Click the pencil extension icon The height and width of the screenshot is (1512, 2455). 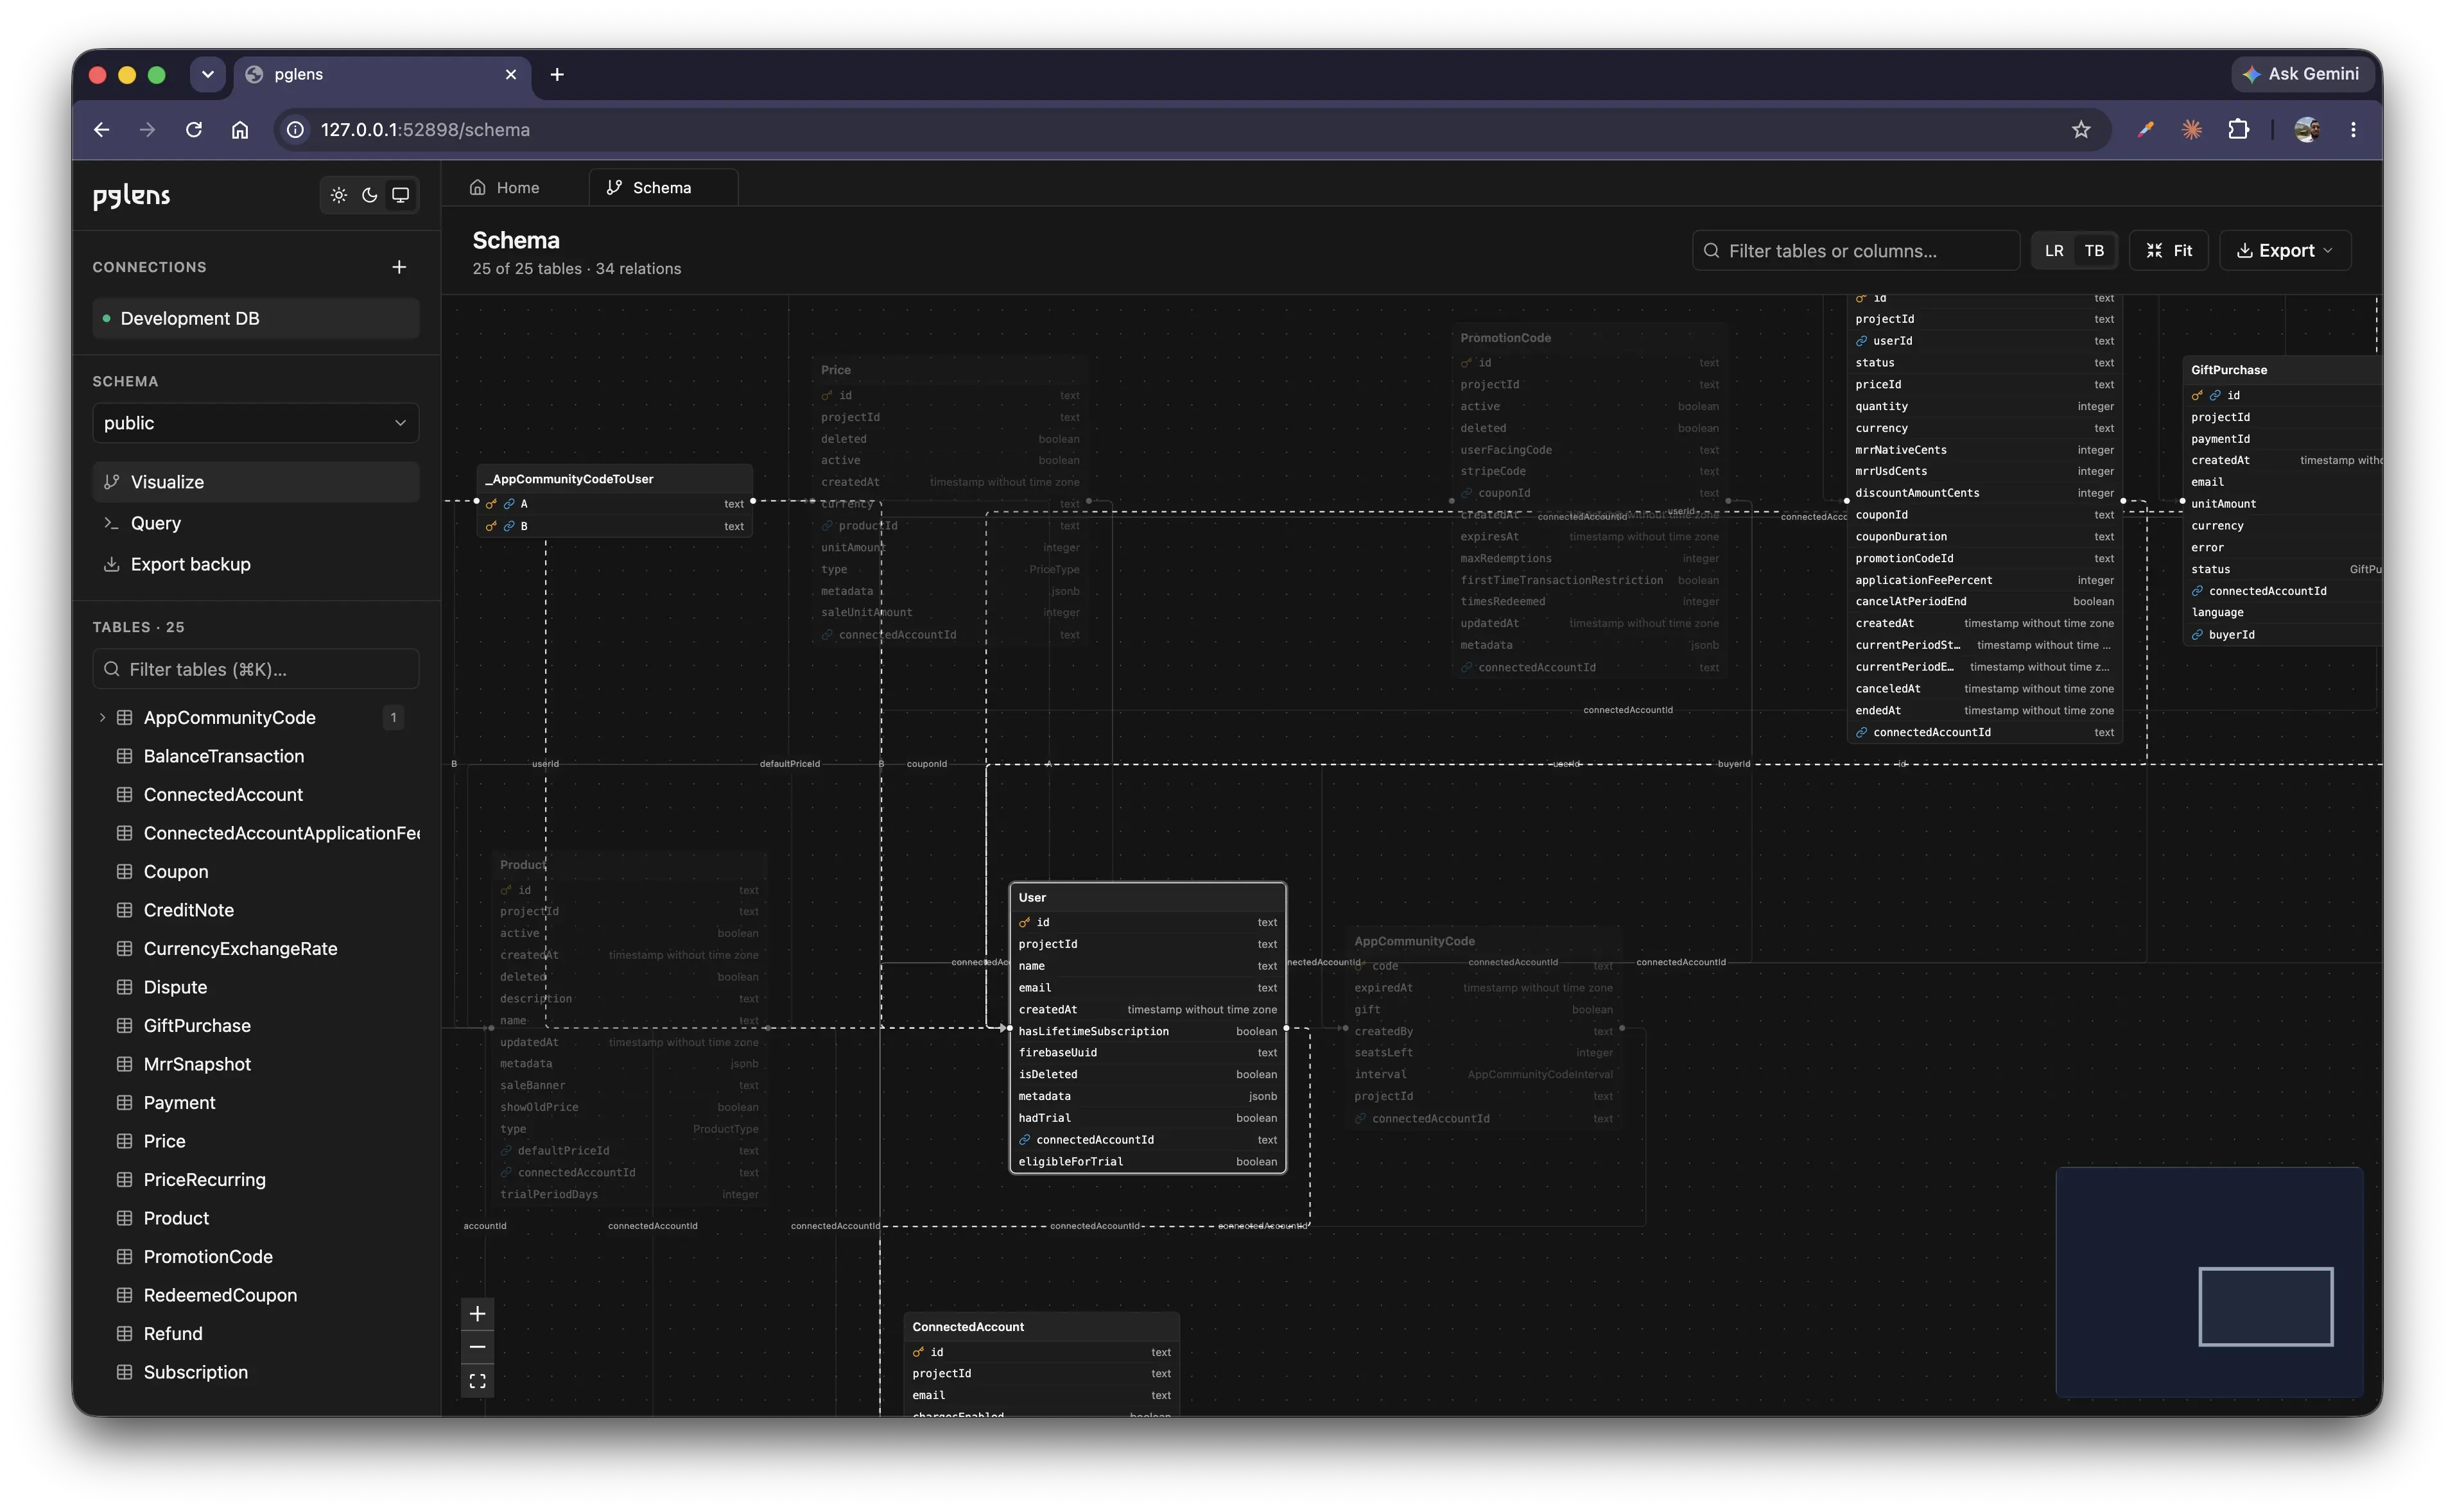(2145, 130)
